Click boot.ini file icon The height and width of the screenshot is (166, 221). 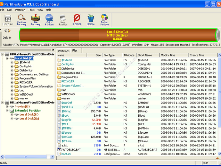tap(59, 154)
